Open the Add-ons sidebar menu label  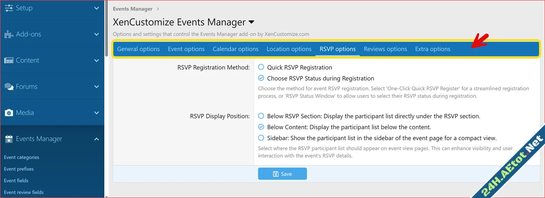[x=29, y=34]
